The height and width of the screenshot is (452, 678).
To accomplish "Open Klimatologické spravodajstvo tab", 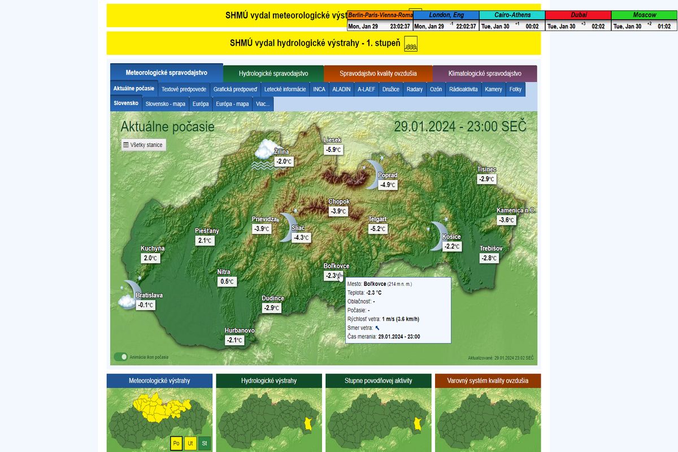I will (484, 73).
